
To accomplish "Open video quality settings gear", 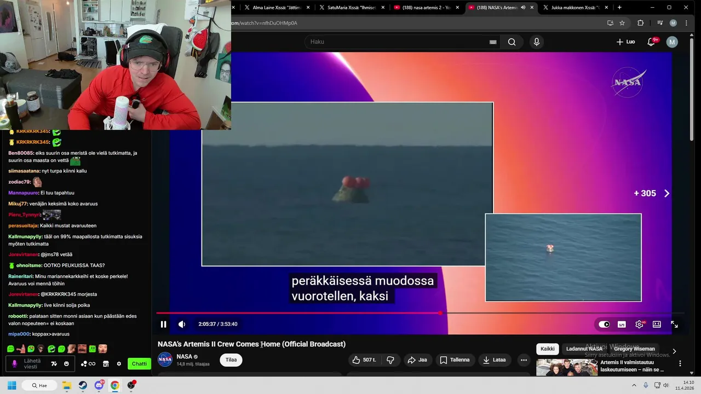I will tap(639, 325).
